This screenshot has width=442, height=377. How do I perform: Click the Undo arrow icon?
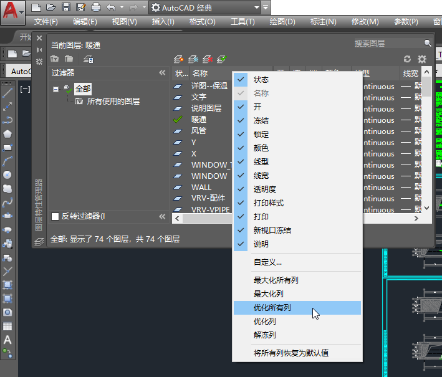(x=111, y=7)
